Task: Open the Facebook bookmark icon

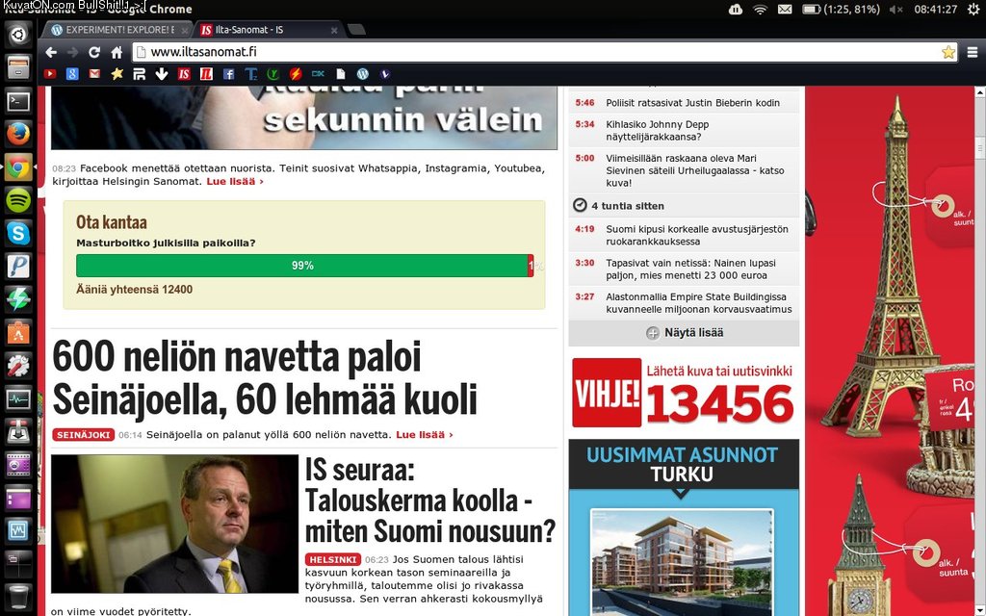Action: (x=228, y=73)
